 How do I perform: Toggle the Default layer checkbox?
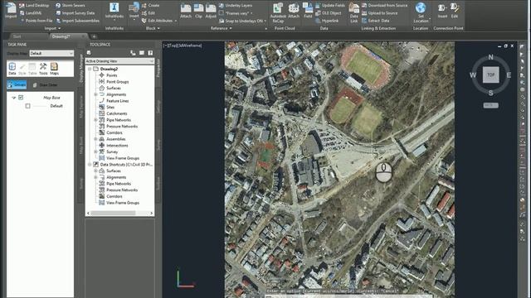point(27,106)
